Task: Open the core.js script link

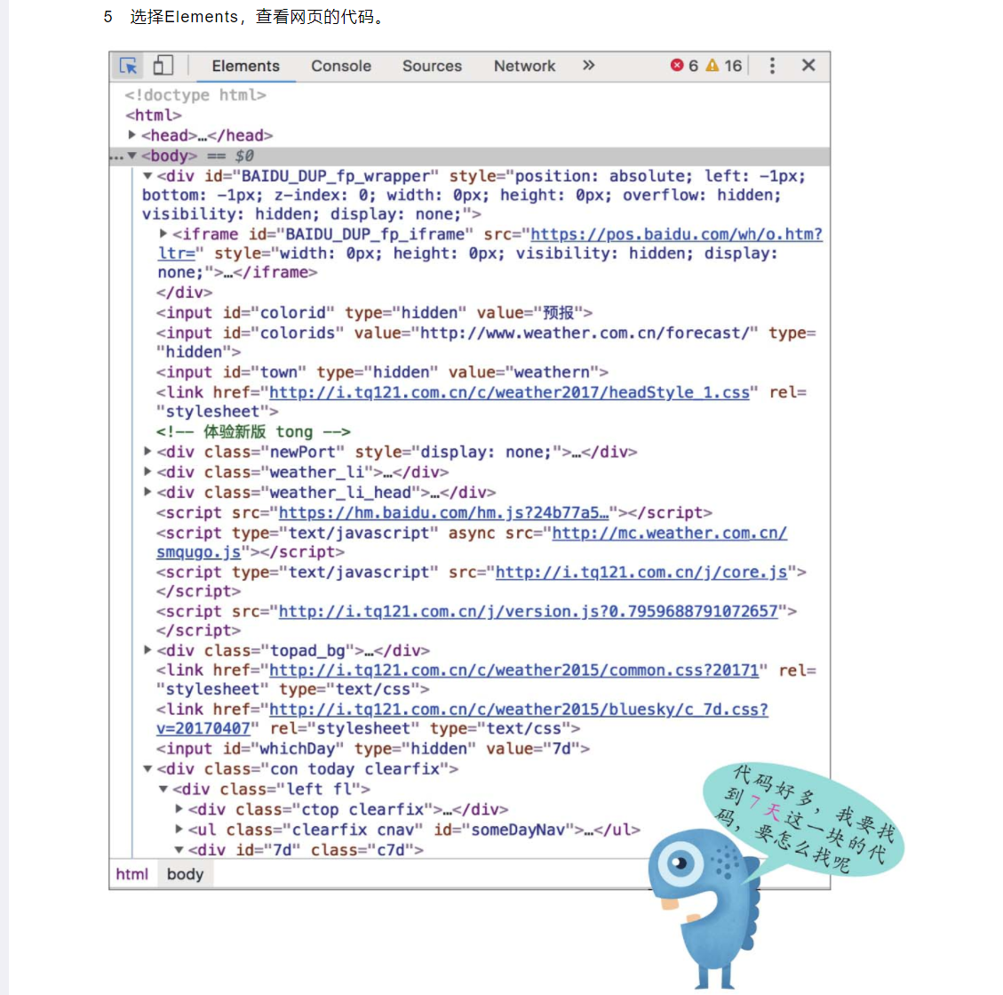Action: point(641,573)
